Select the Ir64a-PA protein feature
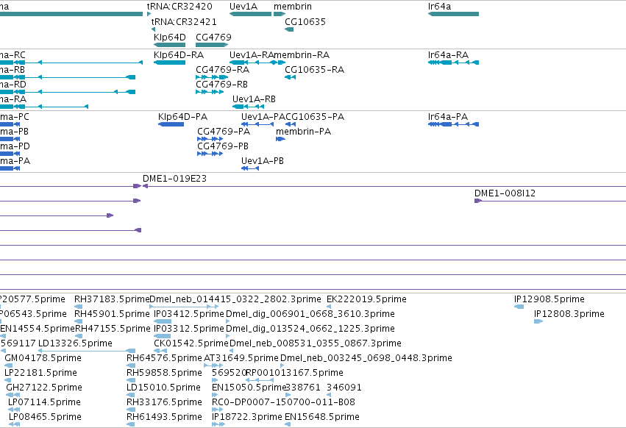Screen dimensions: 626x428 pyautogui.click(x=453, y=124)
